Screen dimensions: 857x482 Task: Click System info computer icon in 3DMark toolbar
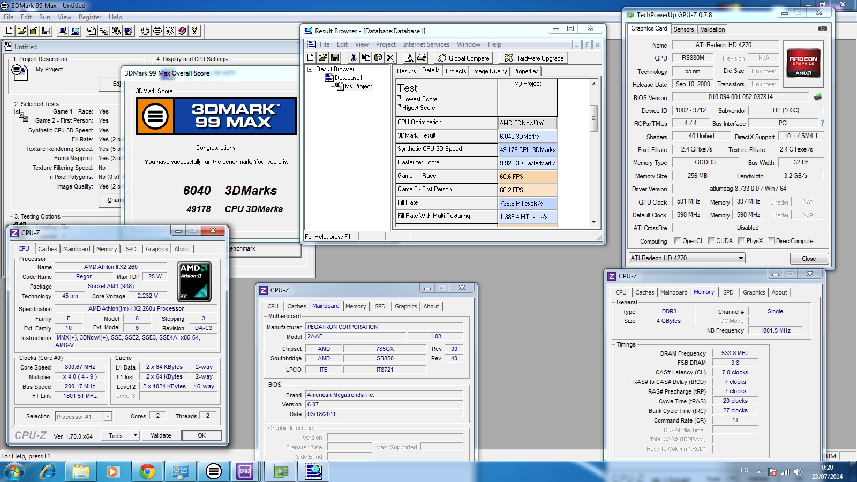pyautogui.click(x=63, y=31)
